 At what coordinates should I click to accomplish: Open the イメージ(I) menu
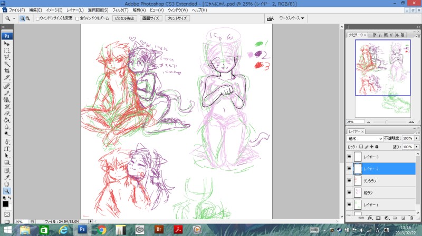pos(54,10)
